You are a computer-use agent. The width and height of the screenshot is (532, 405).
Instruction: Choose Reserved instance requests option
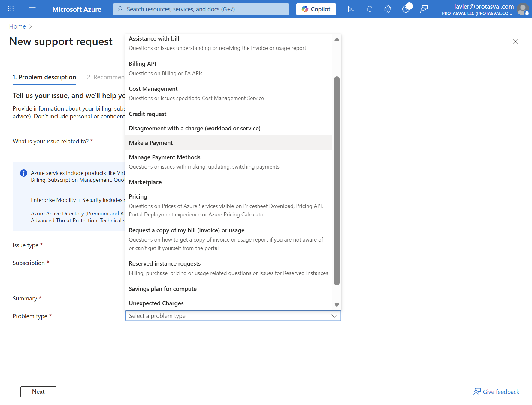click(229, 268)
